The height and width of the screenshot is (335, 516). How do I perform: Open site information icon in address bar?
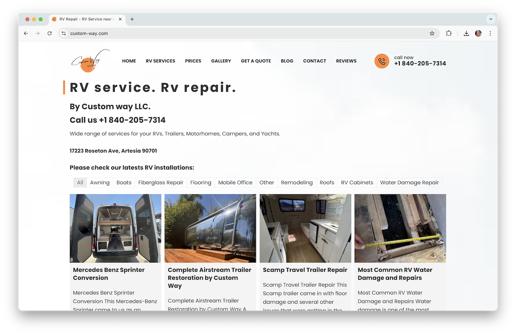64,33
